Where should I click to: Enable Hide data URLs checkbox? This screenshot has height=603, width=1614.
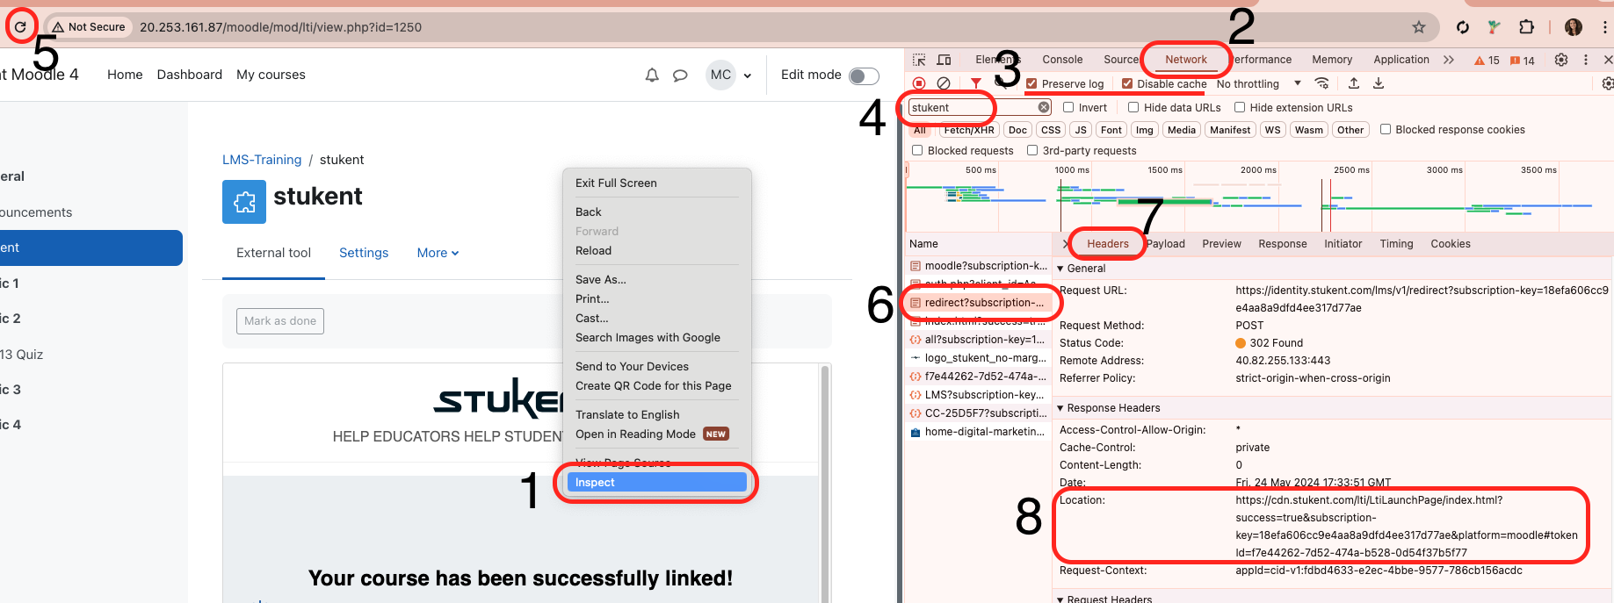[1133, 108]
